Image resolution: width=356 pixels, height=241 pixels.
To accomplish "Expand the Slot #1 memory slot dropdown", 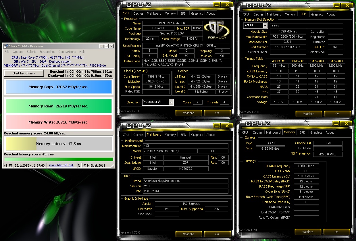I will [x=265, y=25].
